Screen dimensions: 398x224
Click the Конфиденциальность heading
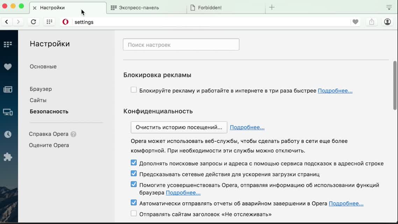point(158,111)
